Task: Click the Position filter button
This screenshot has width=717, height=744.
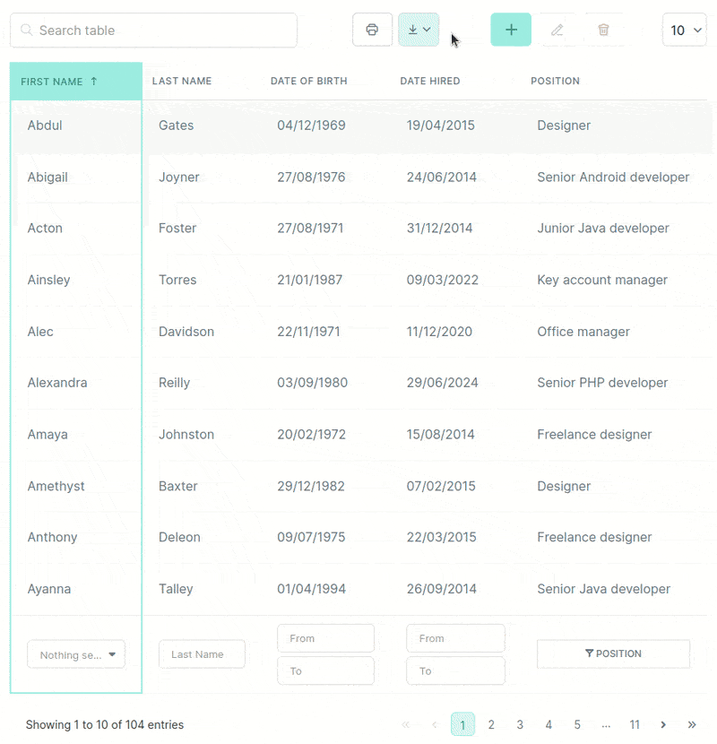Action: [x=613, y=653]
